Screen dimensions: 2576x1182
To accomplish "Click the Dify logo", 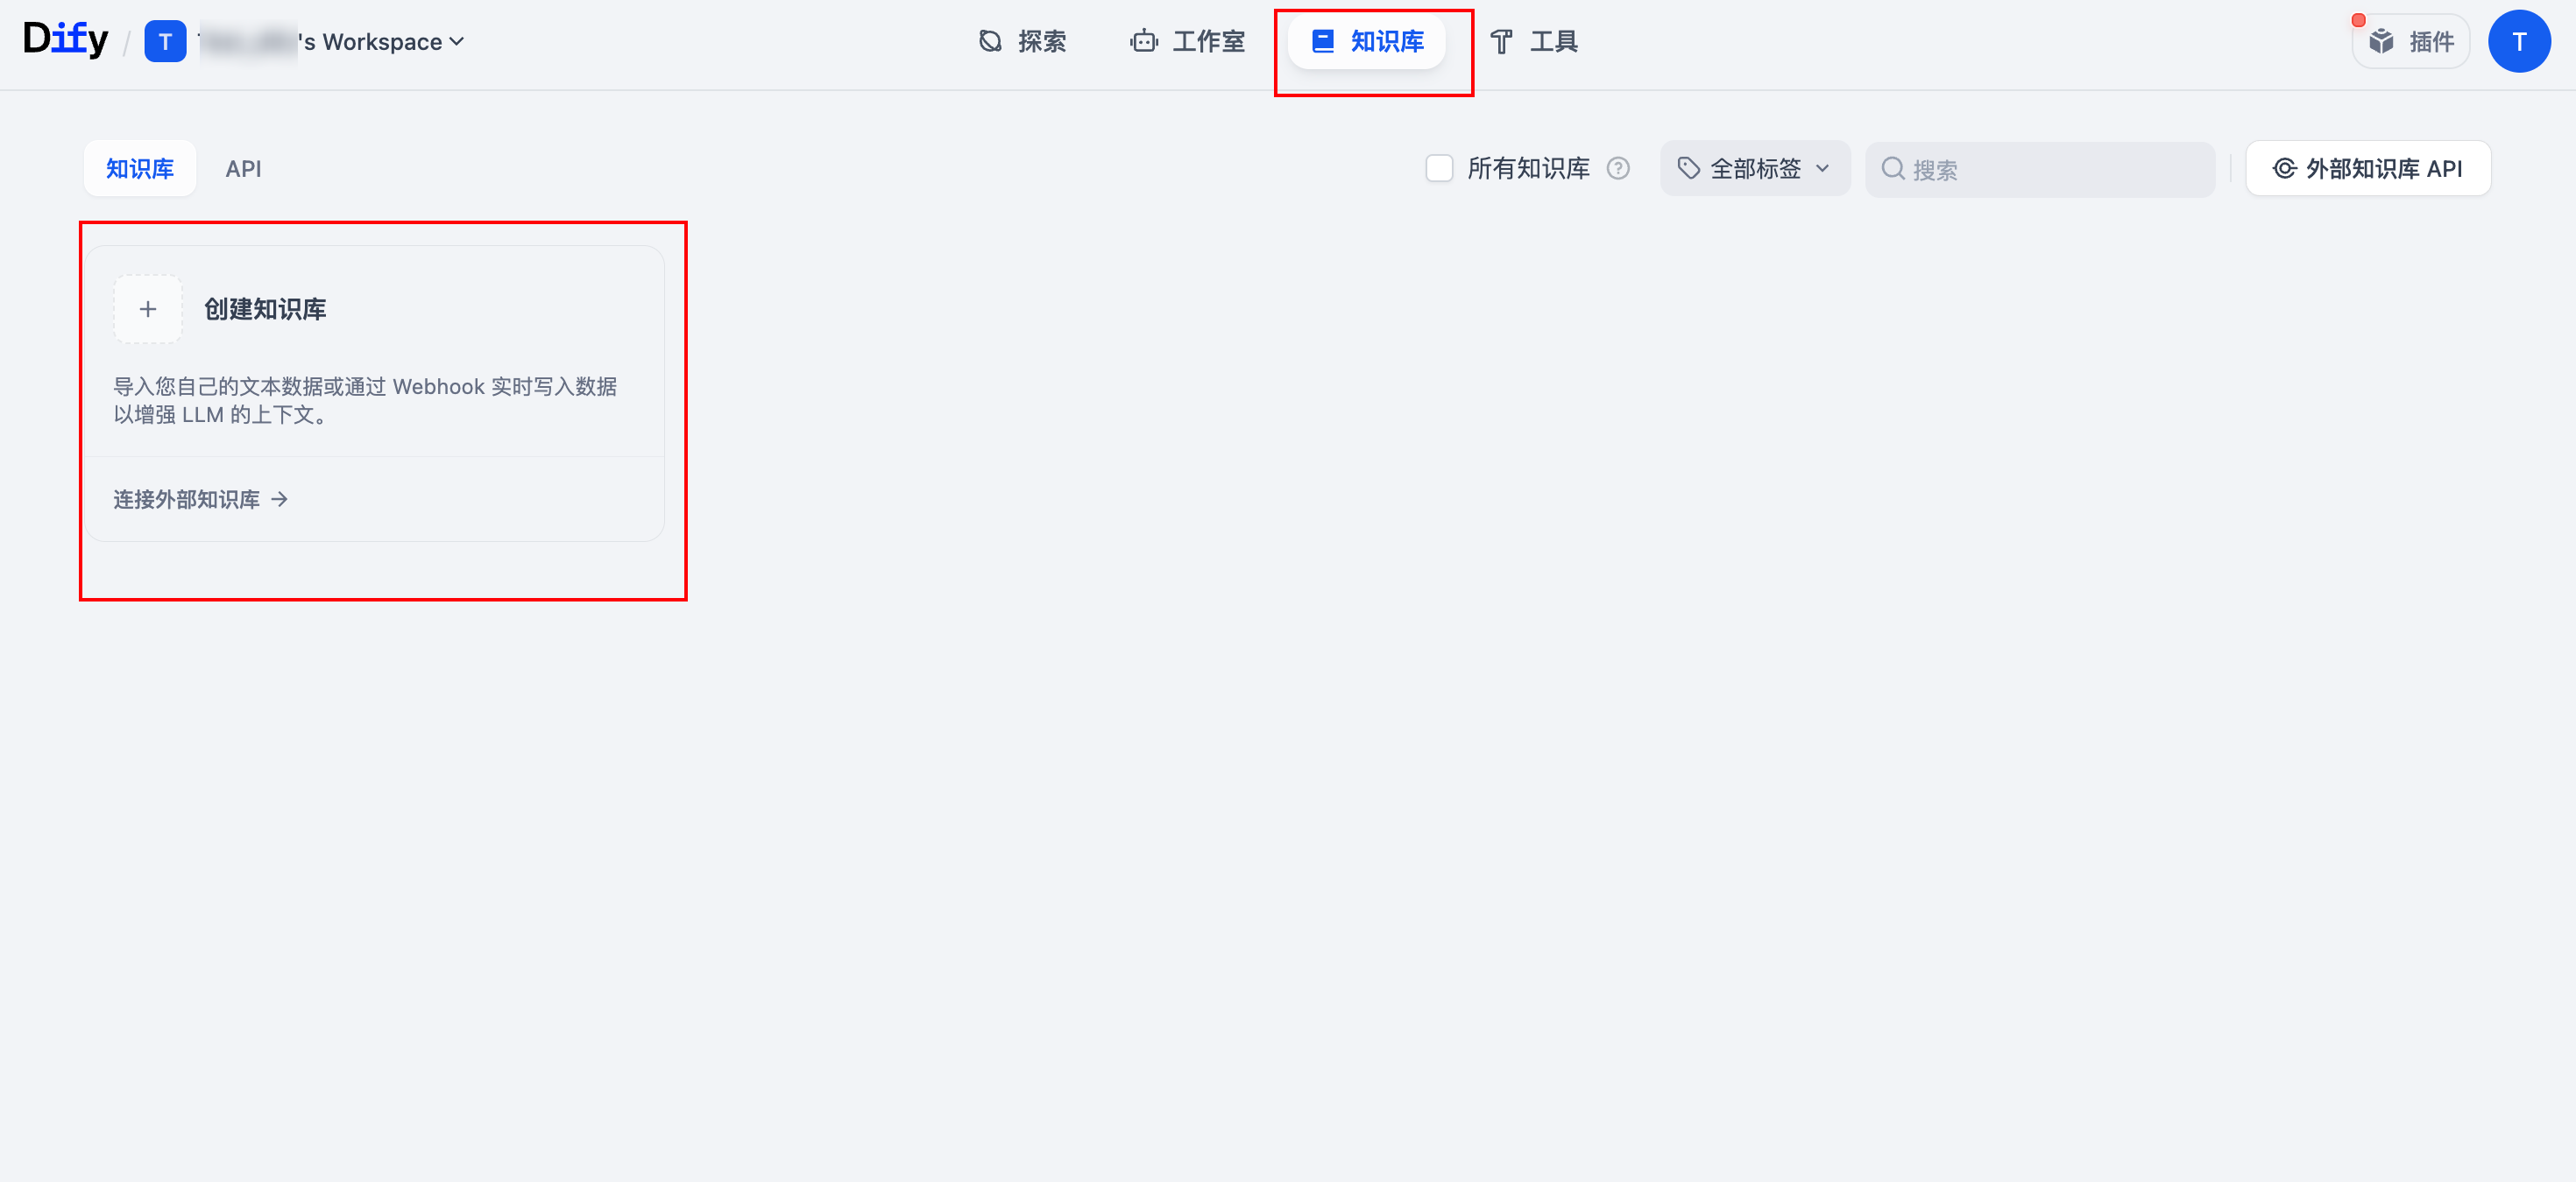I will coord(65,40).
